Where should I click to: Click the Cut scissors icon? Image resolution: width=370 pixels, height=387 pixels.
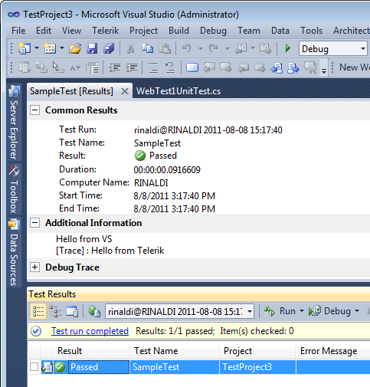click(x=130, y=48)
